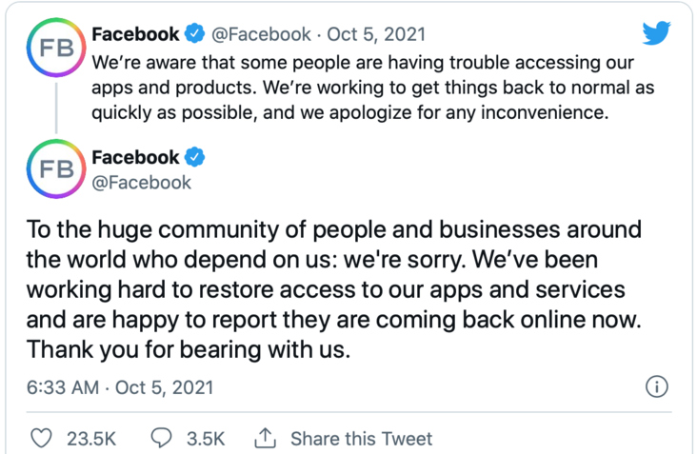The height and width of the screenshot is (454, 697).
Task: Click the 23.5K likes count
Action: click(x=91, y=439)
